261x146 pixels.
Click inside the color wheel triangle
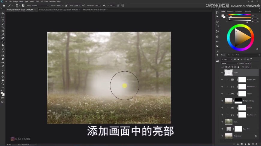click(x=241, y=38)
